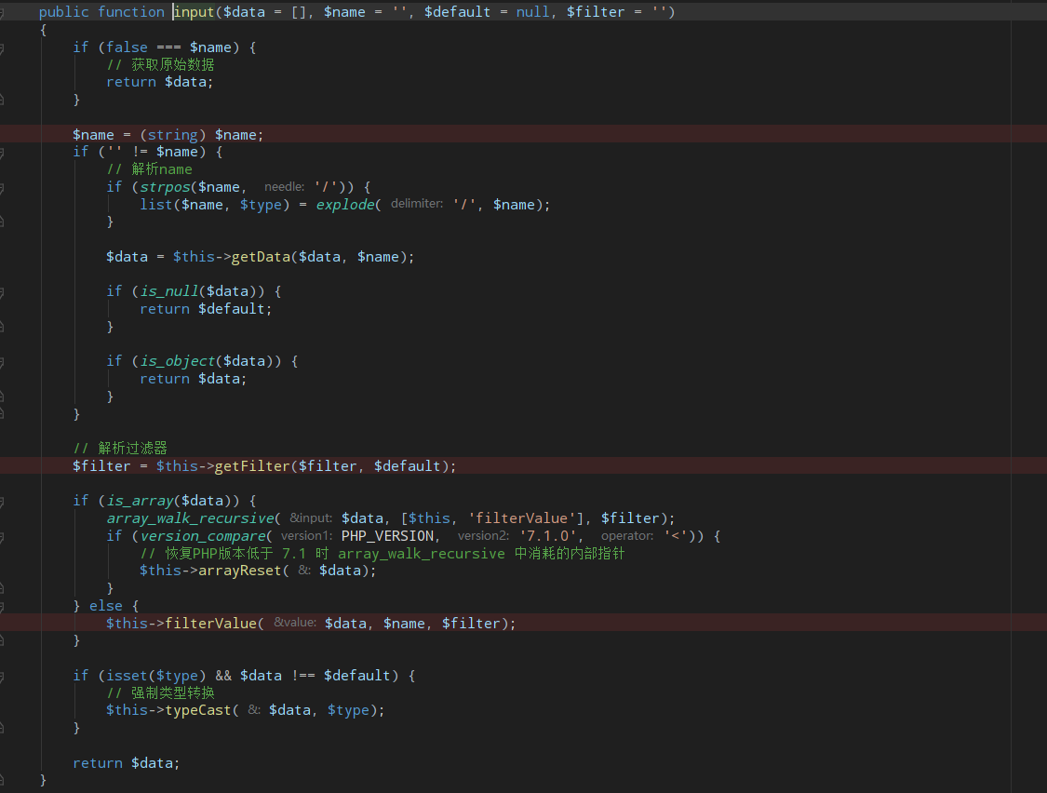Click the 'filterValue(' method call in else block
This screenshot has width=1047, height=793.
point(214,624)
